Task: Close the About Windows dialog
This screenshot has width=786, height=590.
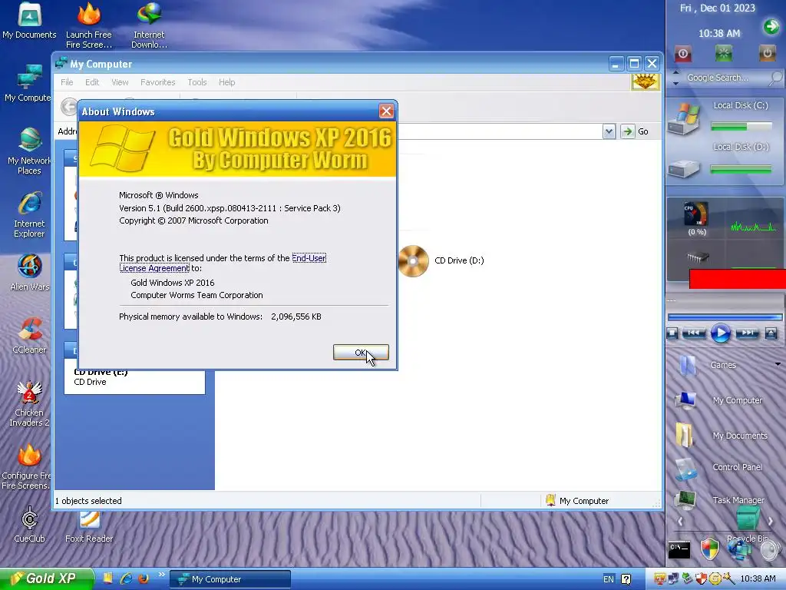Action: tap(386, 111)
